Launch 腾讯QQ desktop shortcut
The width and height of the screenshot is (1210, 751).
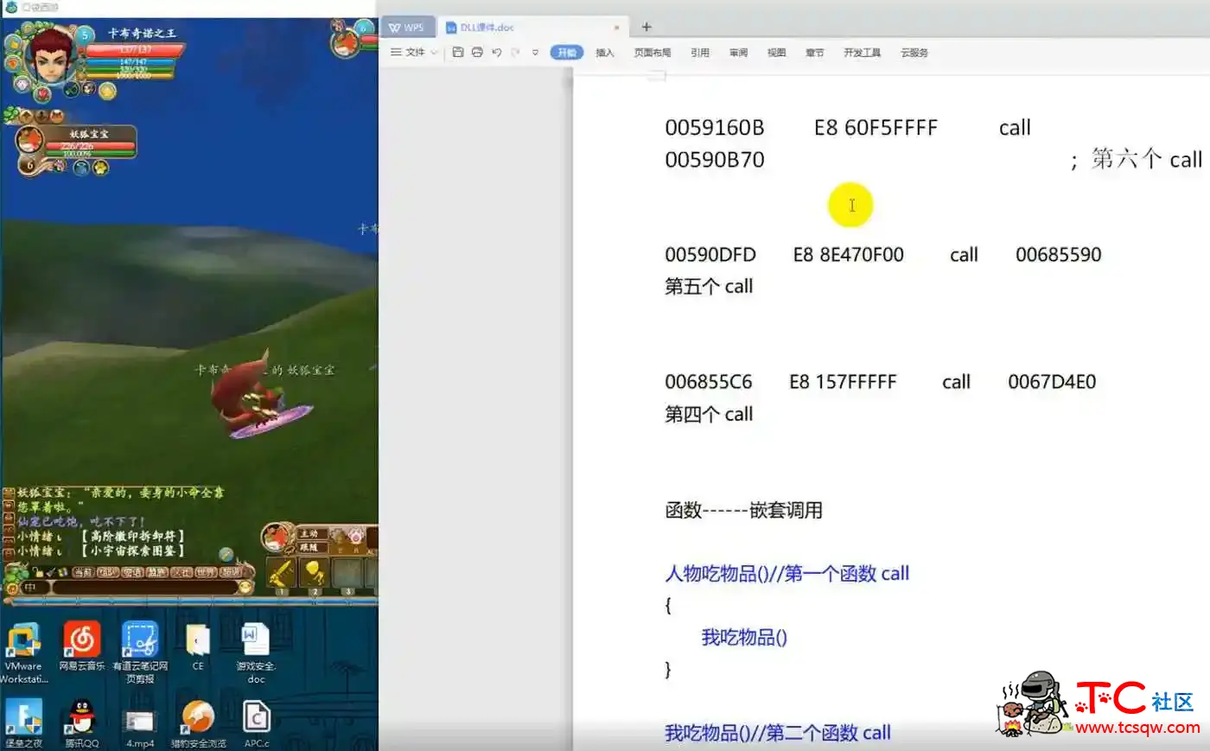82,723
